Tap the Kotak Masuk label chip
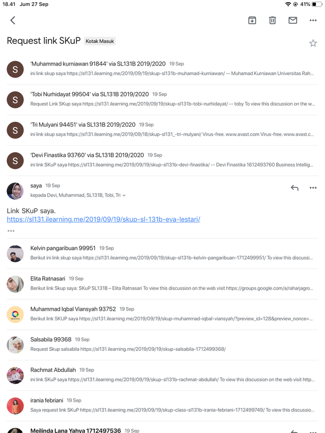This screenshot has width=325, height=433. (100, 41)
